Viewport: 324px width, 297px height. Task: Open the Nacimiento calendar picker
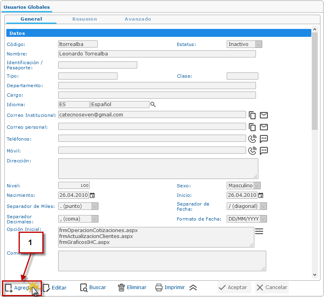coord(92,195)
